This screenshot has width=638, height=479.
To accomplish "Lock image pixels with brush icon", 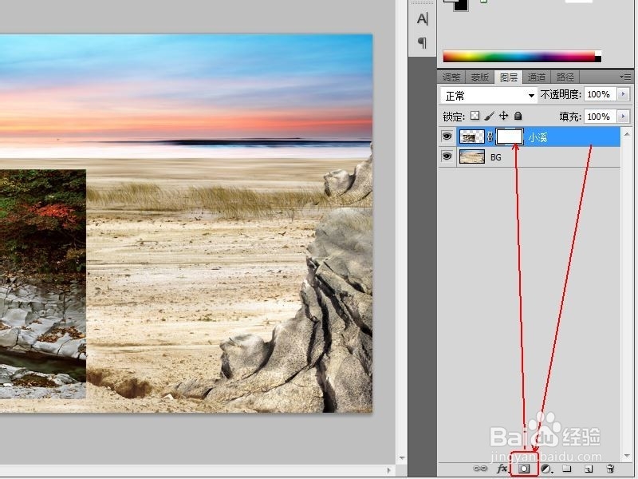I will pyautogui.click(x=490, y=116).
